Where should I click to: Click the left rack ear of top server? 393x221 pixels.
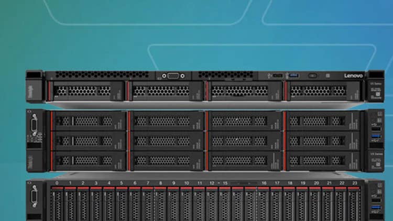pyautogui.click(x=35, y=85)
